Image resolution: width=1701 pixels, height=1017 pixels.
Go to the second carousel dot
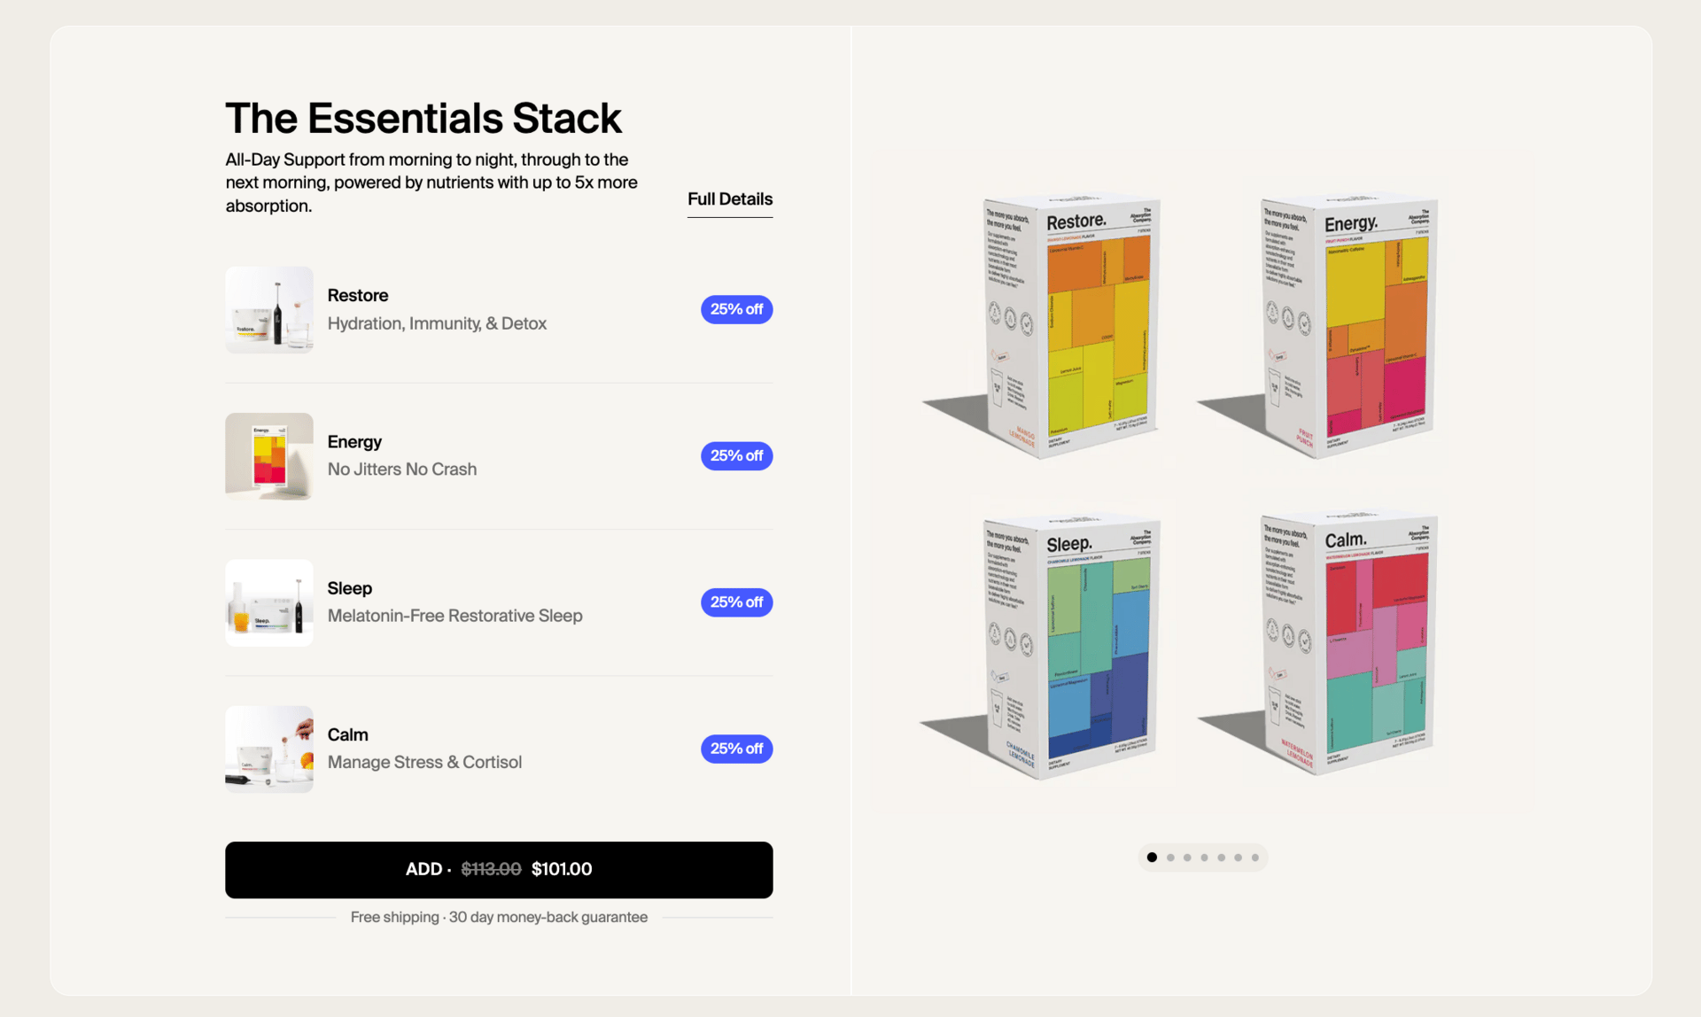coord(1170,858)
